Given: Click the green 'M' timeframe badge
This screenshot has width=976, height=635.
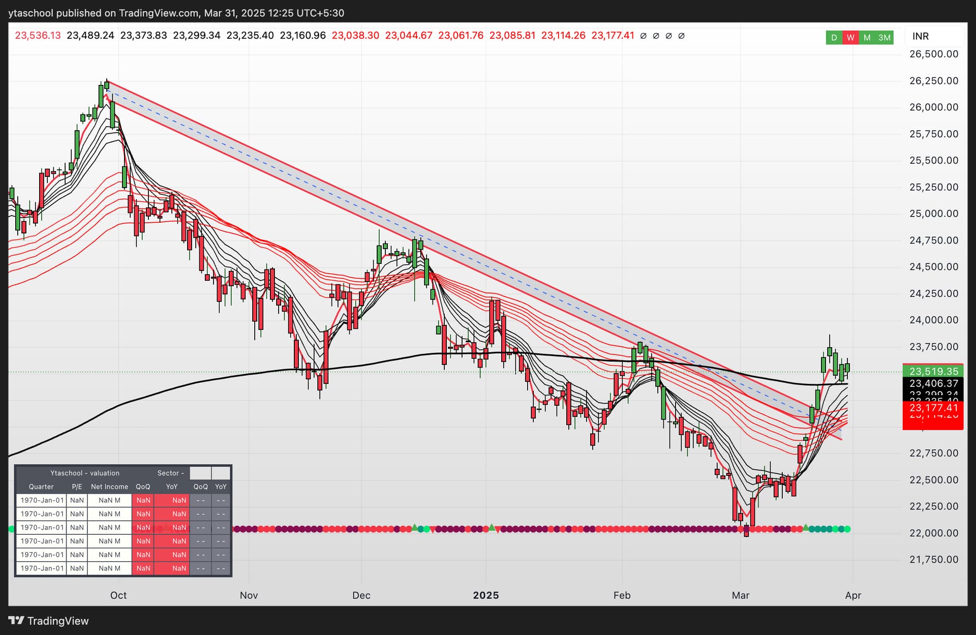Looking at the screenshot, I should pos(867,37).
